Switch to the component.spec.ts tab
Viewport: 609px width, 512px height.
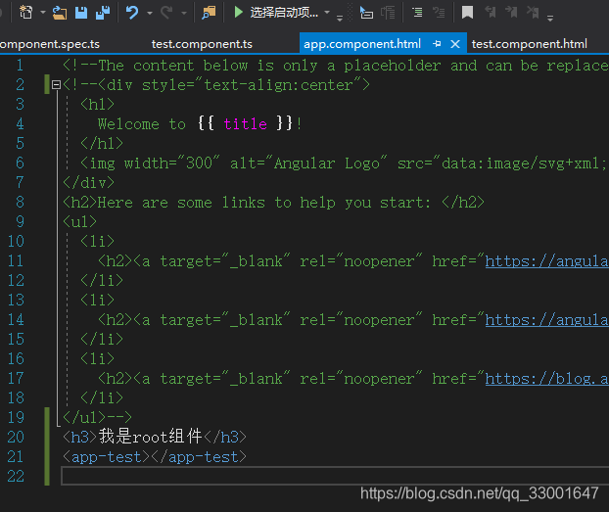pyautogui.click(x=50, y=44)
